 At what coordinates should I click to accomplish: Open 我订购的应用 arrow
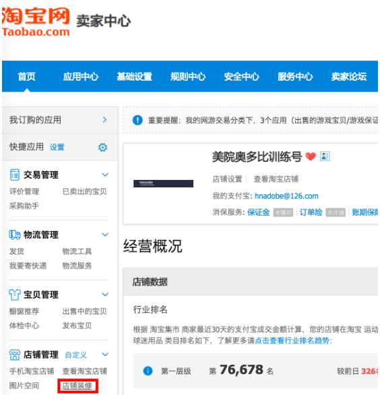(x=104, y=120)
